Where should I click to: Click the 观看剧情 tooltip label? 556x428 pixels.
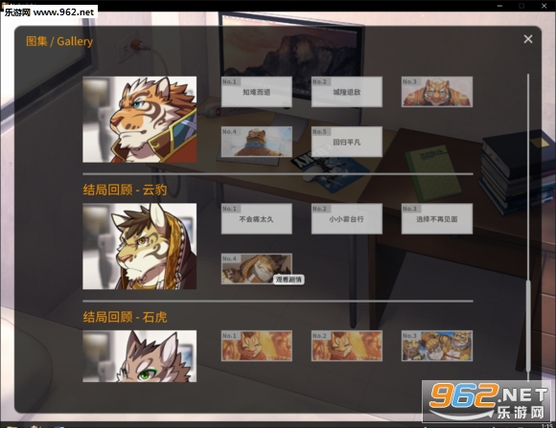coord(289,280)
